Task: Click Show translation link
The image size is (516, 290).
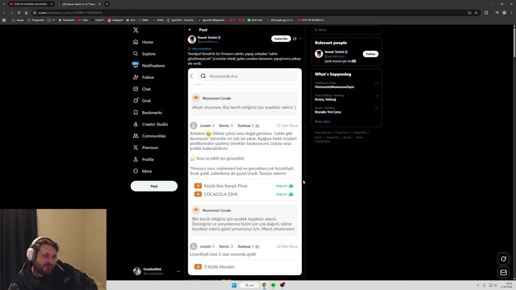Action: [202, 49]
